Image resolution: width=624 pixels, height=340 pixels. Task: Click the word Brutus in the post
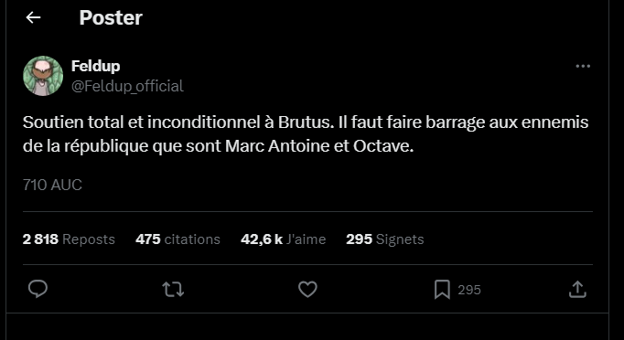coord(306,122)
